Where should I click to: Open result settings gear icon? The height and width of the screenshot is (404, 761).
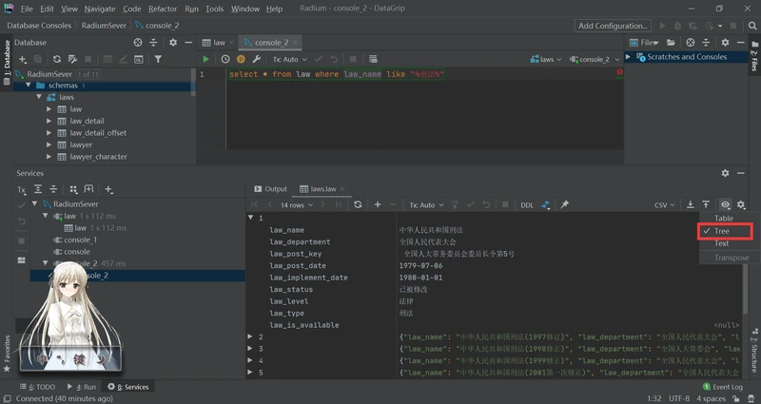pyautogui.click(x=741, y=204)
